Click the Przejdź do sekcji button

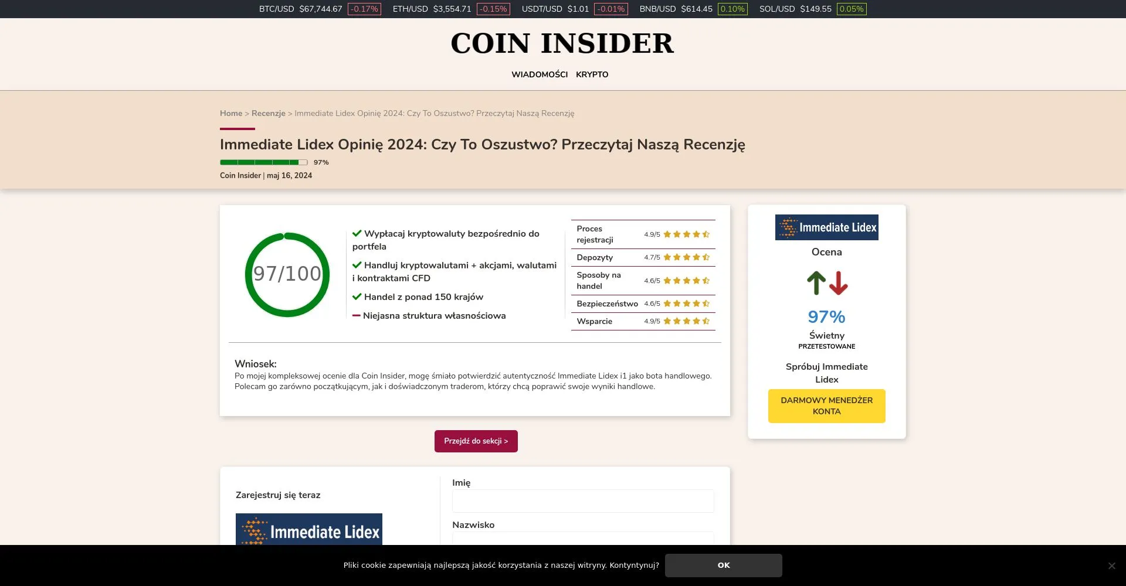[x=476, y=441]
